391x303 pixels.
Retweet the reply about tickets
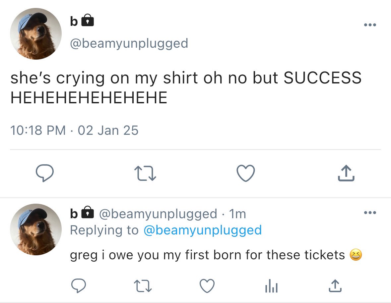[143, 286]
